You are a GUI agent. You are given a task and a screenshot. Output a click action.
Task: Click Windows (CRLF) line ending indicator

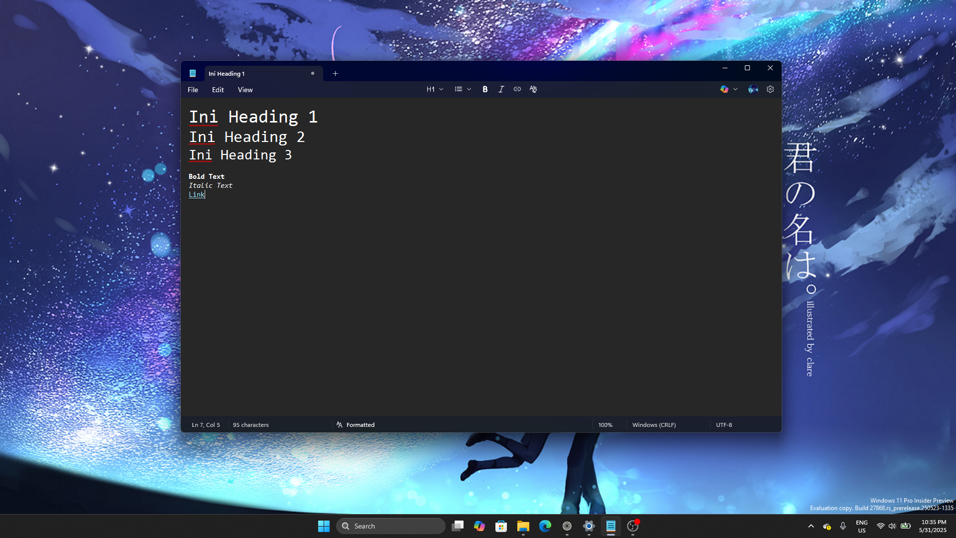654,425
